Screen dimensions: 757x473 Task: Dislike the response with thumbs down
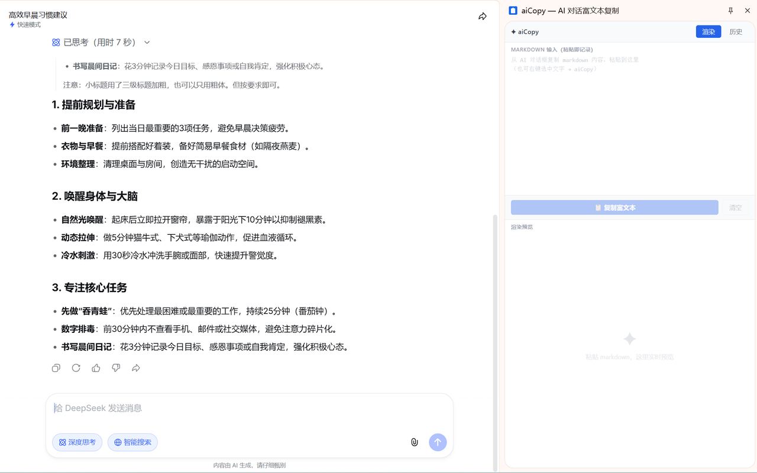116,368
